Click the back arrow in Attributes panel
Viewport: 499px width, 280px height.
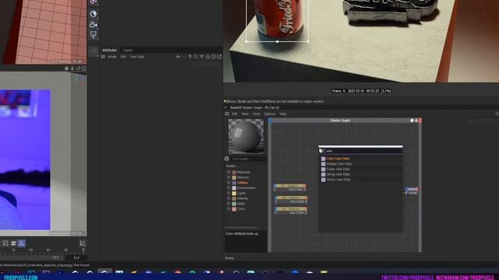pos(179,57)
